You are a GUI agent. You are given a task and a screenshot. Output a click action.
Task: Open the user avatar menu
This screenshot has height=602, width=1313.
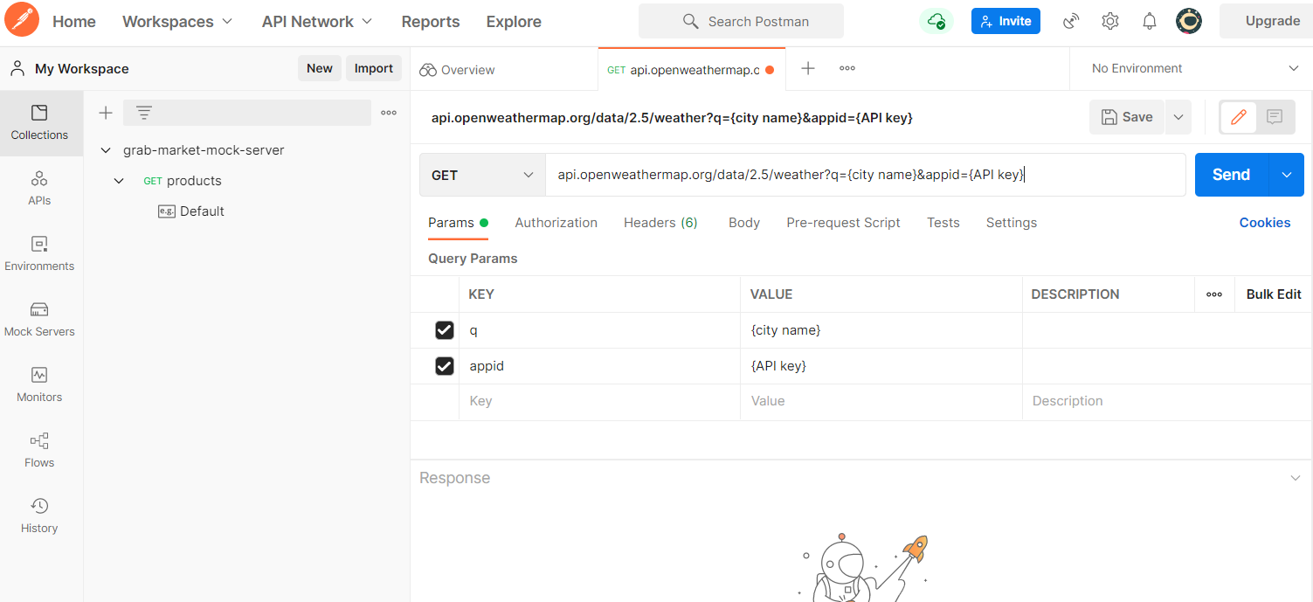[x=1188, y=22]
